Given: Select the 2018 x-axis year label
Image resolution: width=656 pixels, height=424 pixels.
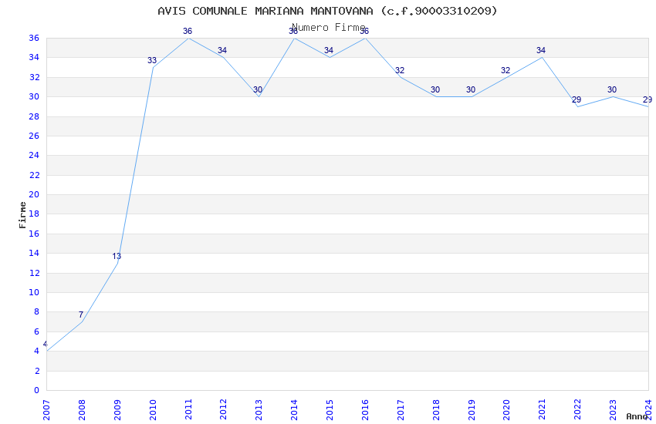Looking at the screenshot, I should pyautogui.click(x=436, y=410).
